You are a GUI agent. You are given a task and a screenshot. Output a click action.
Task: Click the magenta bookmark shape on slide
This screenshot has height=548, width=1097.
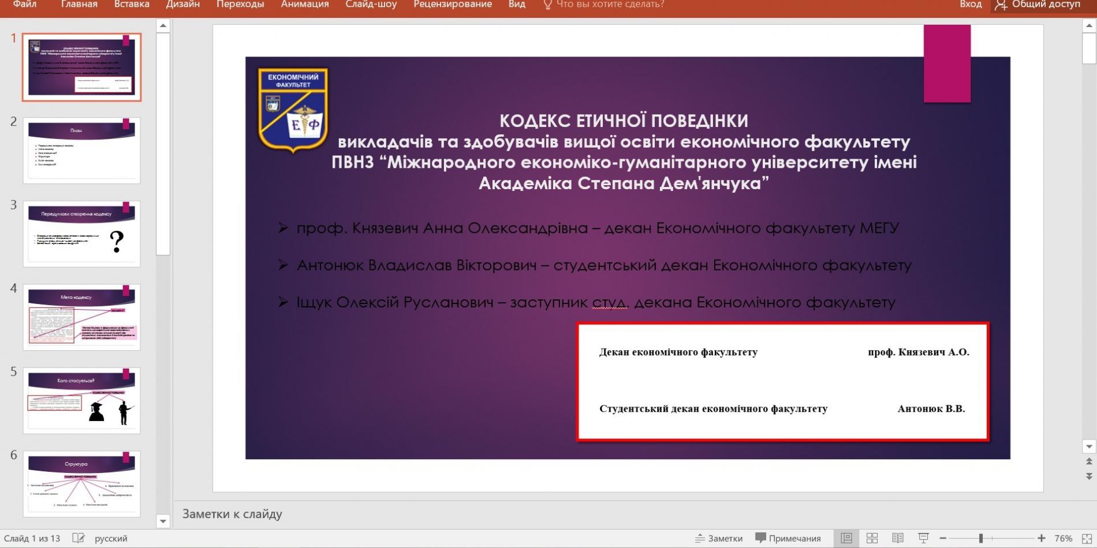click(947, 63)
